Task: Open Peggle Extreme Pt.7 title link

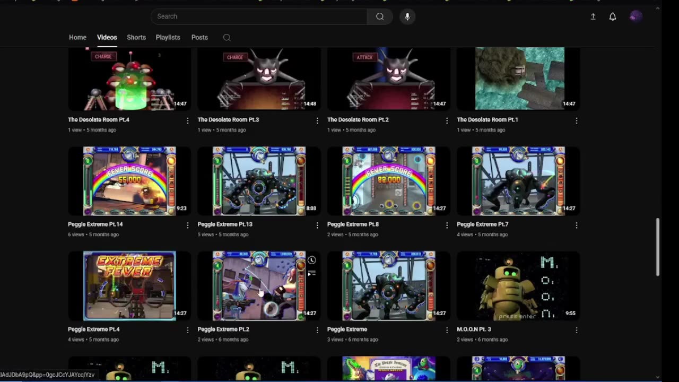Action: (x=483, y=224)
